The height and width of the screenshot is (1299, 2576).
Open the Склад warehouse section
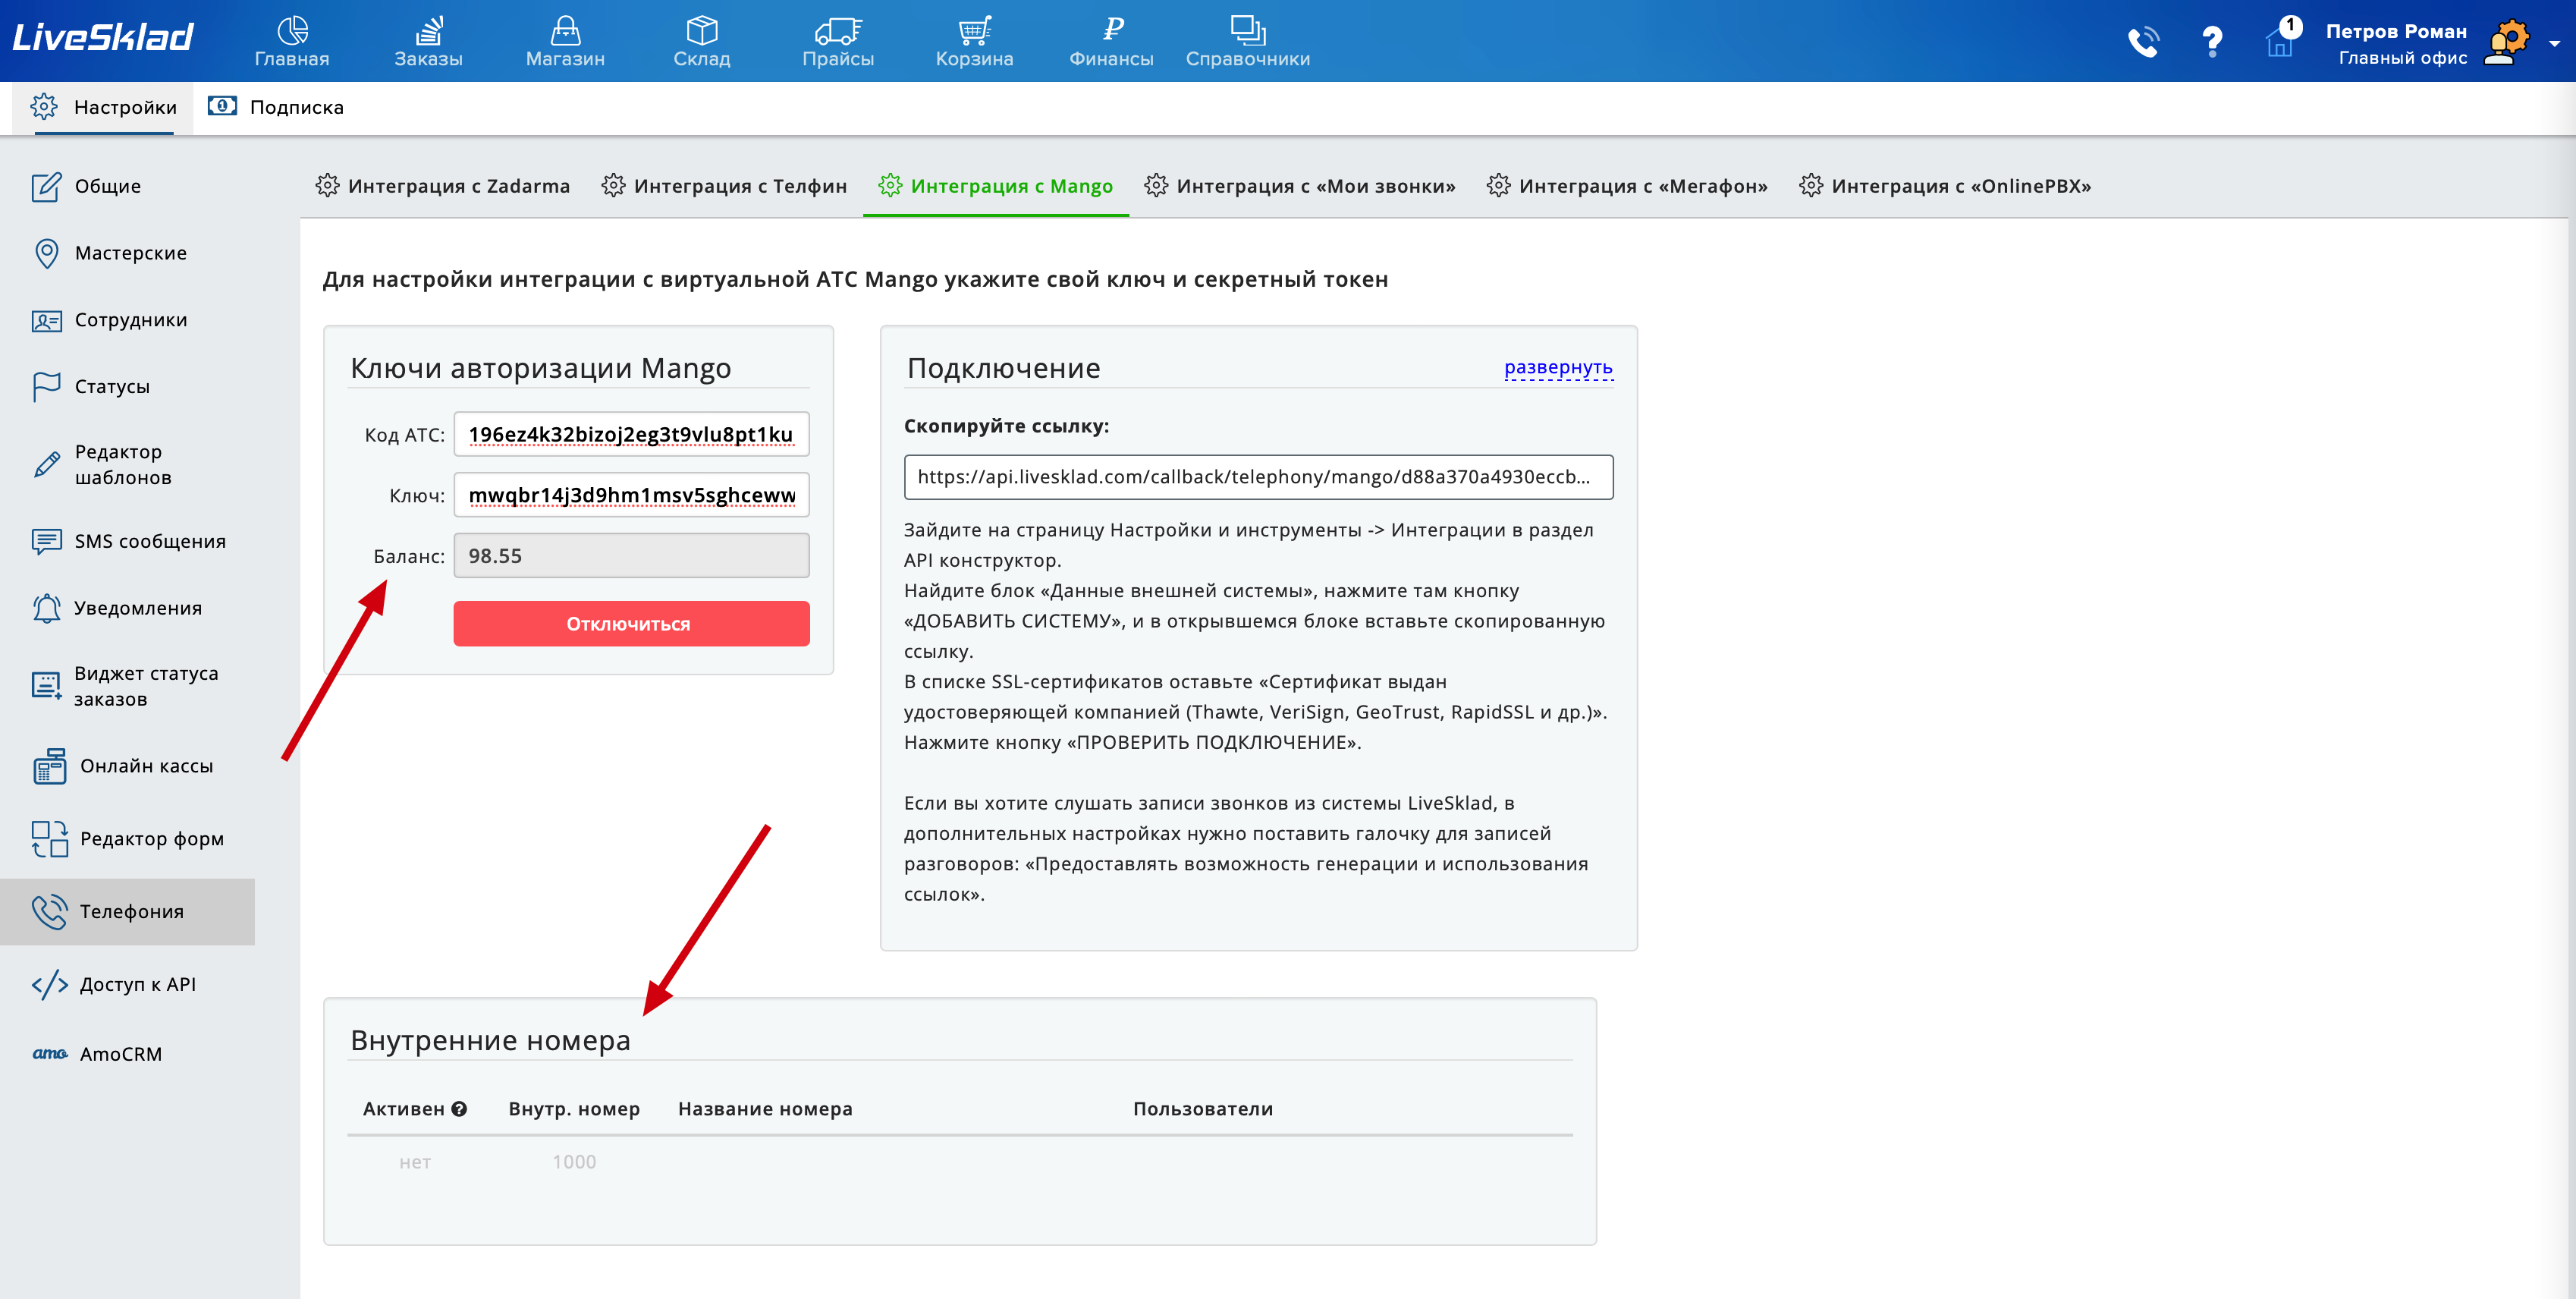point(702,41)
